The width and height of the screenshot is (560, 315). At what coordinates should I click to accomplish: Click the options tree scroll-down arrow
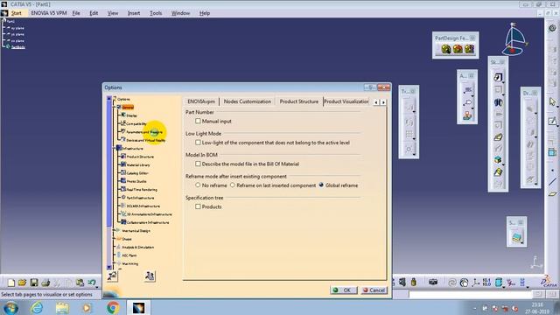[x=108, y=267]
